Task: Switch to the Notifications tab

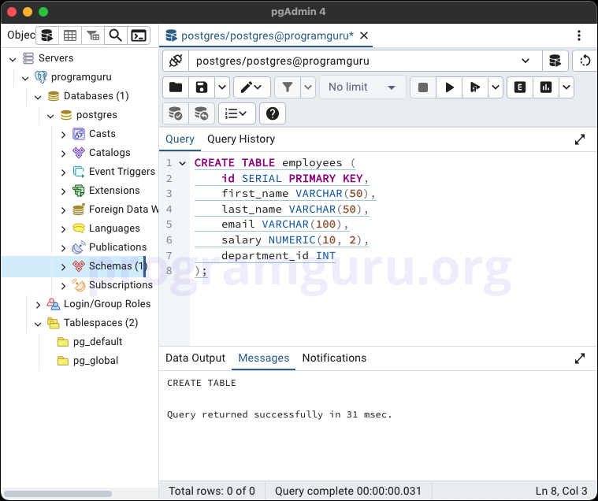Action: click(x=334, y=358)
